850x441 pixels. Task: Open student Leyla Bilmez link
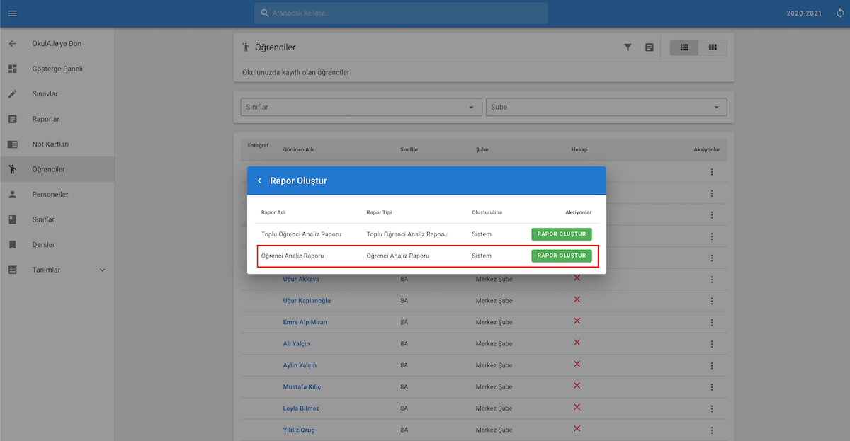coord(301,409)
